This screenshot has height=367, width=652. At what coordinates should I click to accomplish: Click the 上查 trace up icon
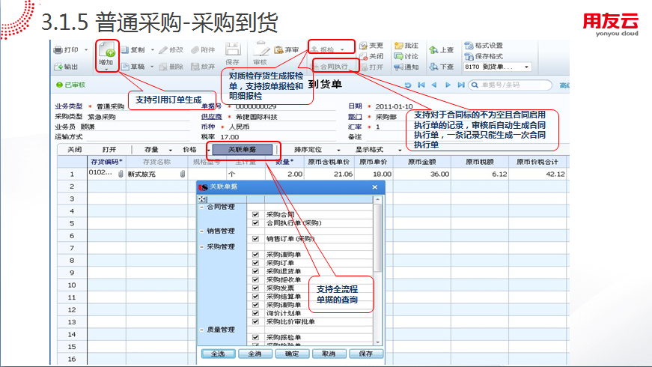click(433, 50)
